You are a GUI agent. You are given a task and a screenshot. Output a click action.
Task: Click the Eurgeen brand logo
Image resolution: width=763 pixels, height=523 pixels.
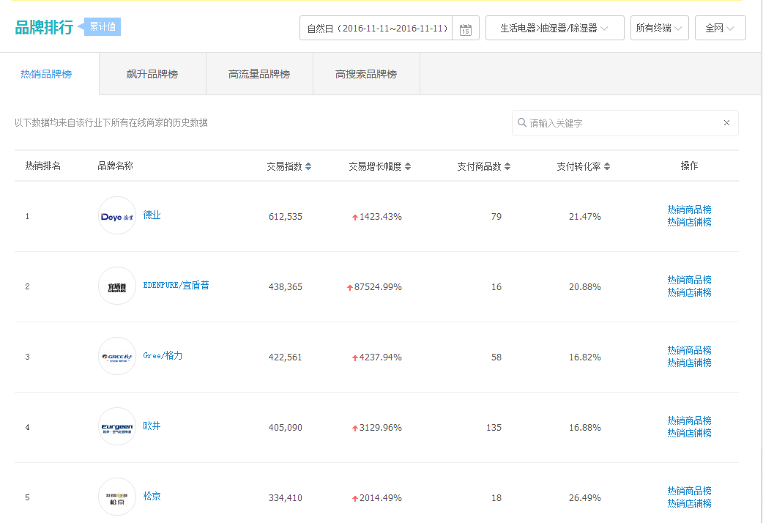[117, 427]
